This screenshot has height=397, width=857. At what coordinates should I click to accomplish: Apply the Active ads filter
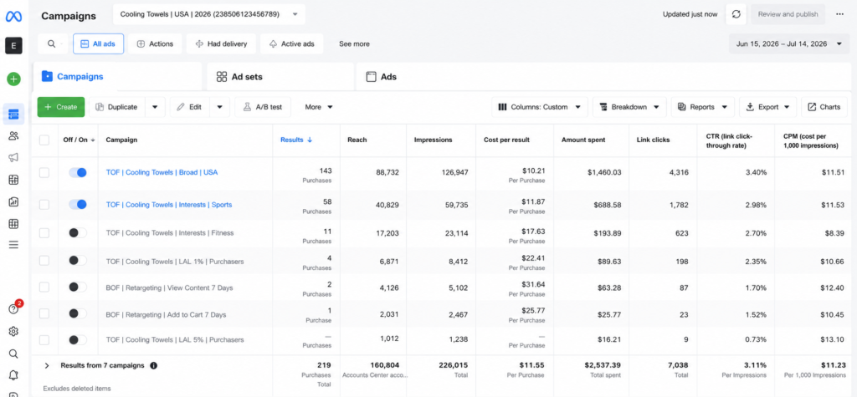tap(292, 43)
